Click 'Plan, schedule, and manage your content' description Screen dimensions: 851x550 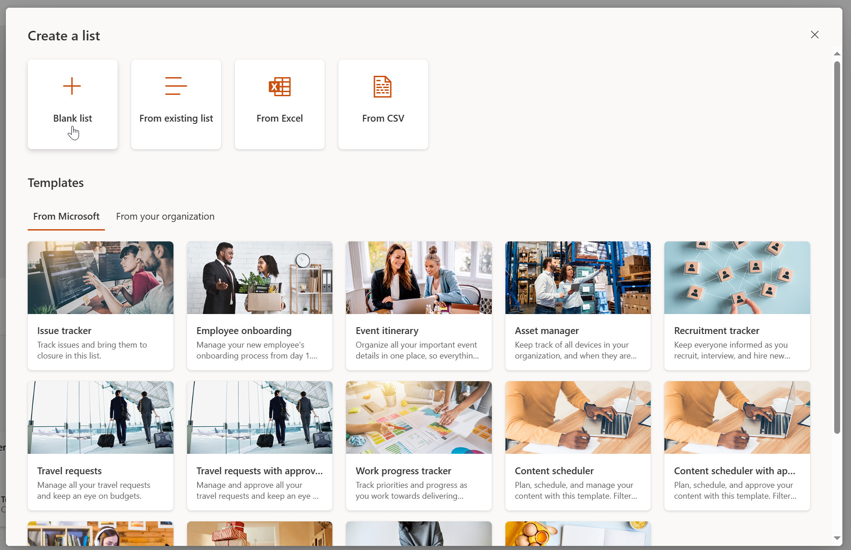click(x=576, y=491)
